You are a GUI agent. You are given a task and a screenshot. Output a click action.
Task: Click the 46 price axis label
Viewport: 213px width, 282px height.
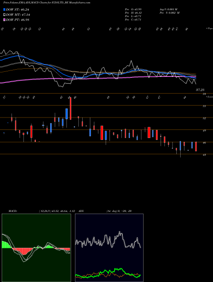pos(204,143)
